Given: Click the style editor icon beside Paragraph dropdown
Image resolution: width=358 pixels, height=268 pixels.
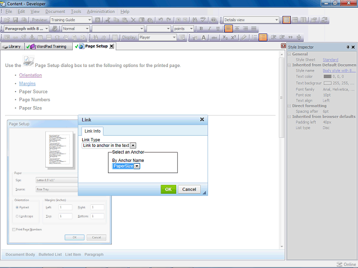Looking at the screenshot, I should click(54, 28).
